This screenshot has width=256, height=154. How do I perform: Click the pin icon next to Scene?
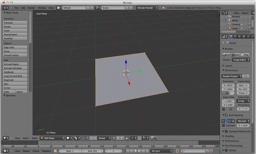224,43
